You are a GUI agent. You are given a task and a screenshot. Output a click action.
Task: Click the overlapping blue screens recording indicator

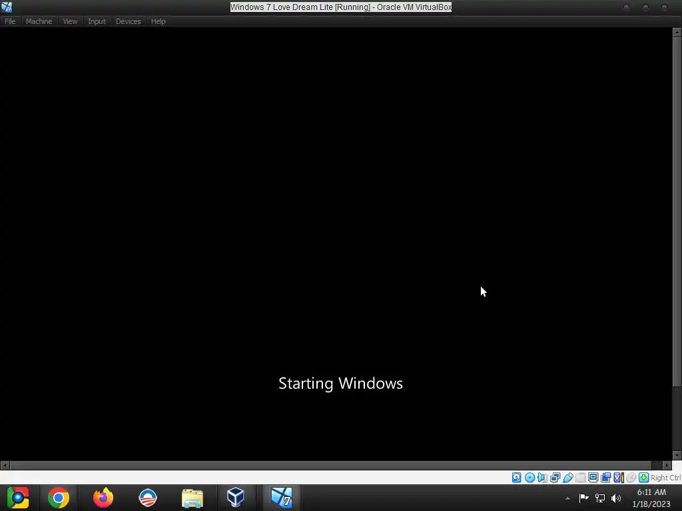coord(605,478)
